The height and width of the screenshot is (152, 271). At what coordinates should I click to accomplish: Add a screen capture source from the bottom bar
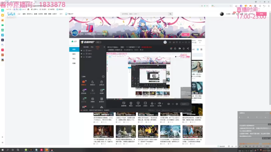point(124,104)
